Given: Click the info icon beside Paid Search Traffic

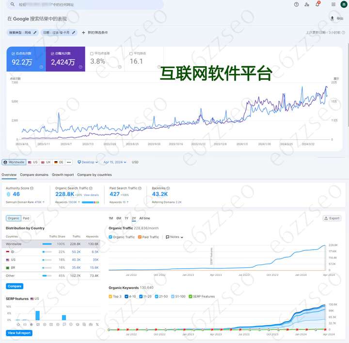Looking at the screenshot, I should [140, 188].
